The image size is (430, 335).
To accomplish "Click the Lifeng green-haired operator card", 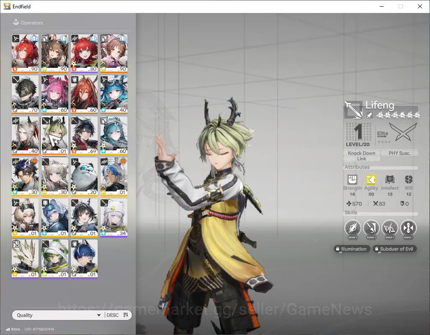I will (x=54, y=135).
